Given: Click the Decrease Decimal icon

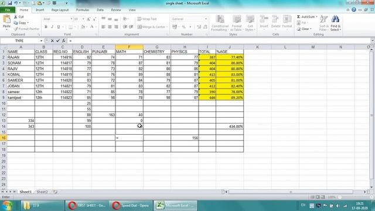Looking at the screenshot, I should (205, 27).
